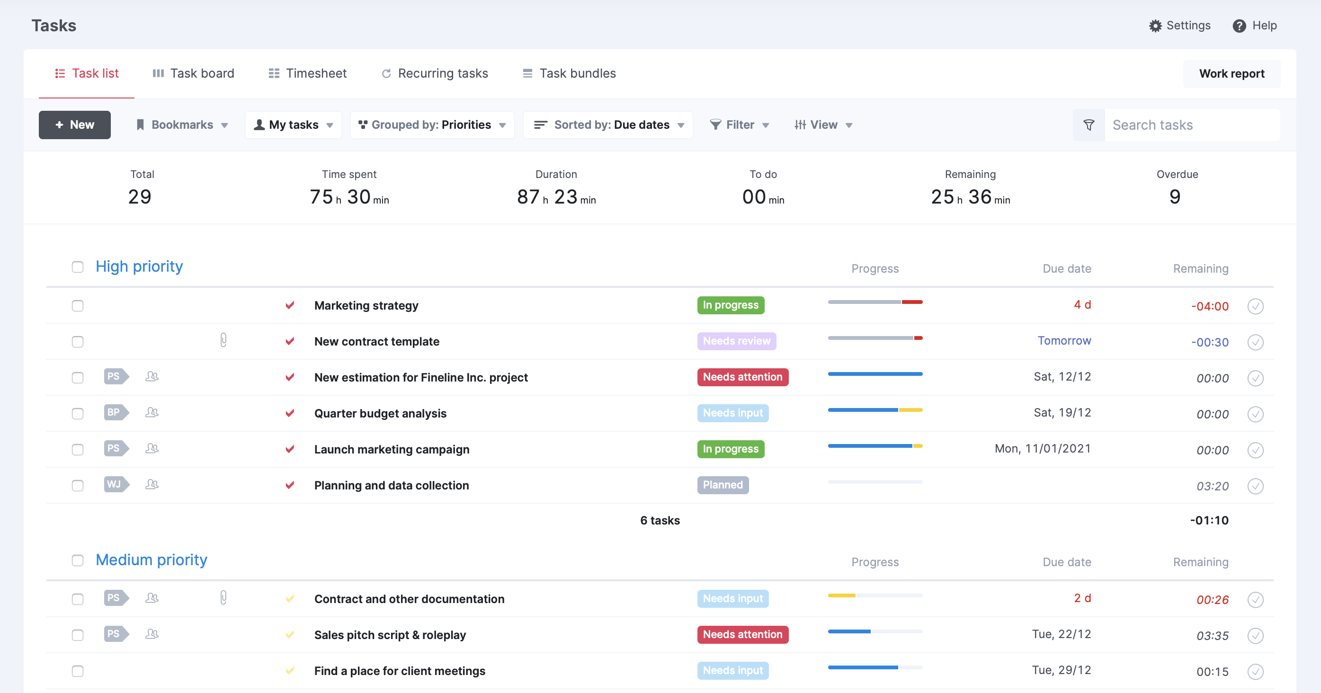Complete the Fineline Inc. estimation task

coord(1255,378)
